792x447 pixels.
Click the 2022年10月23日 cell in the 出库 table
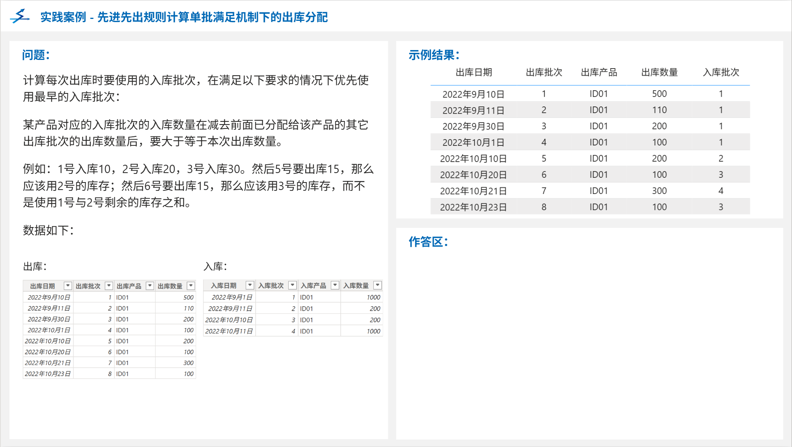[x=48, y=374]
